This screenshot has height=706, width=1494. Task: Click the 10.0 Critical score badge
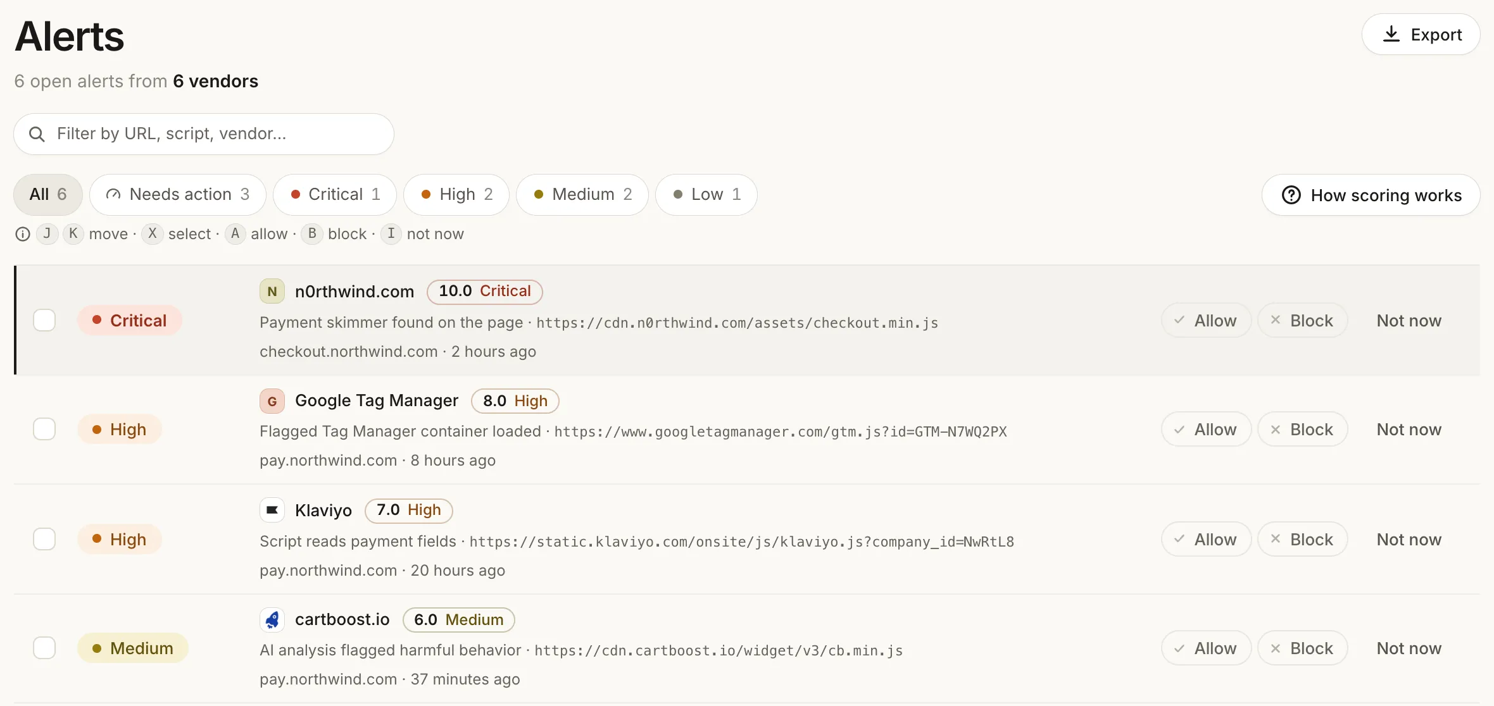click(485, 292)
